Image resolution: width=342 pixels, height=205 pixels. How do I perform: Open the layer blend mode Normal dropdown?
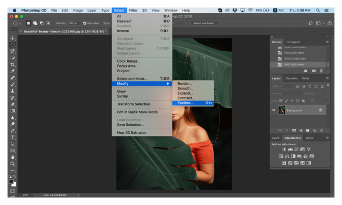(287, 94)
